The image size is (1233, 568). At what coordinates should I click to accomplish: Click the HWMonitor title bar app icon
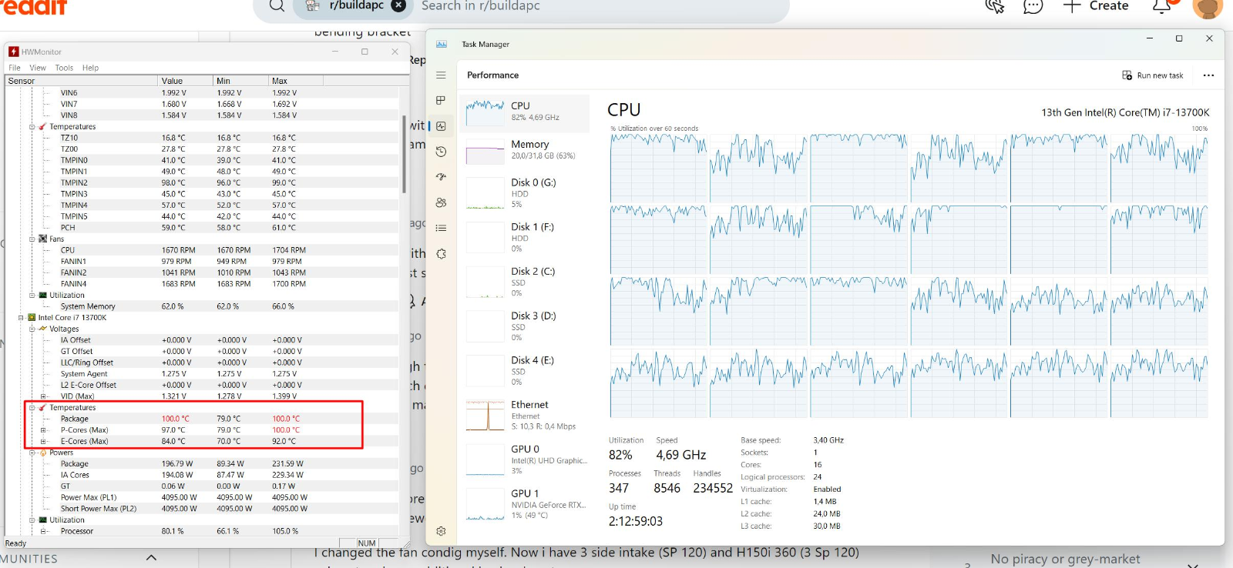tap(14, 52)
